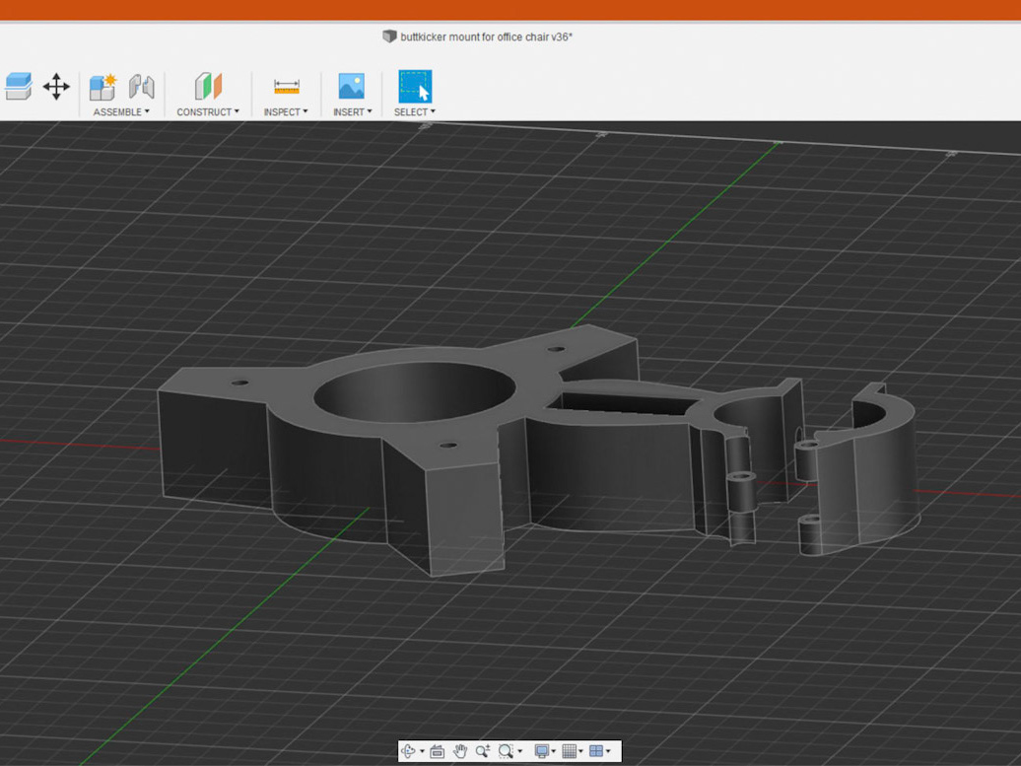Expand the CONSTRUCT dropdown menu

[208, 112]
